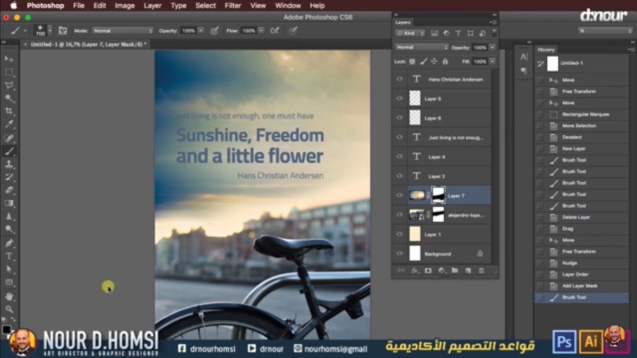The height and width of the screenshot is (358, 637).
Task: Open the layer blend mode Normal dropdown
Action: 421,47
